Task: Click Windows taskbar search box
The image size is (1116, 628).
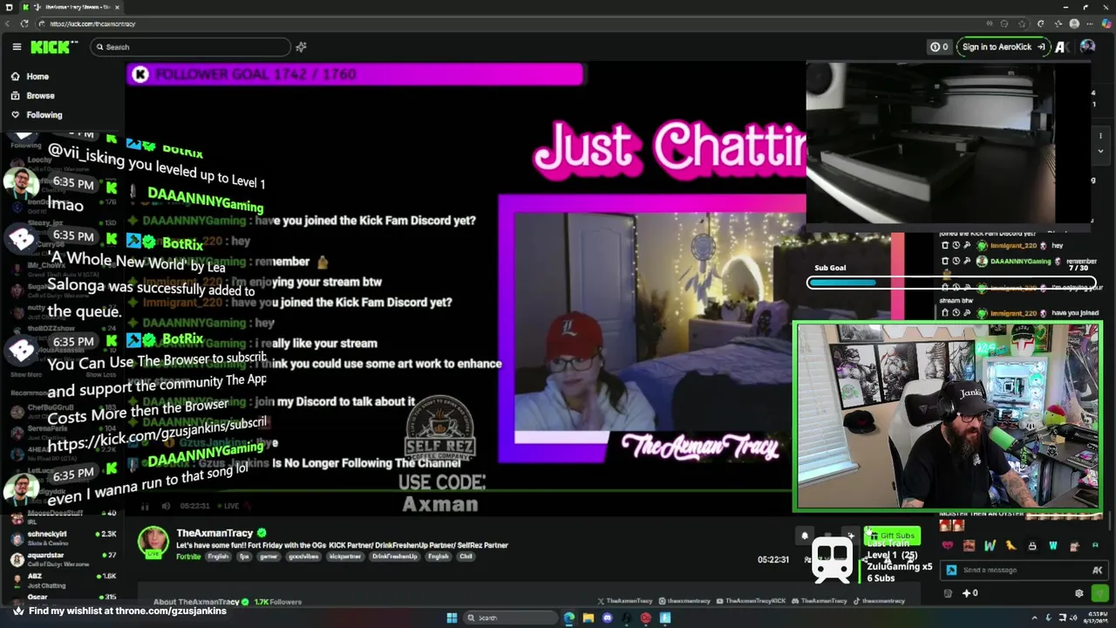Action: pyautogui.click(x=509, y=618)
